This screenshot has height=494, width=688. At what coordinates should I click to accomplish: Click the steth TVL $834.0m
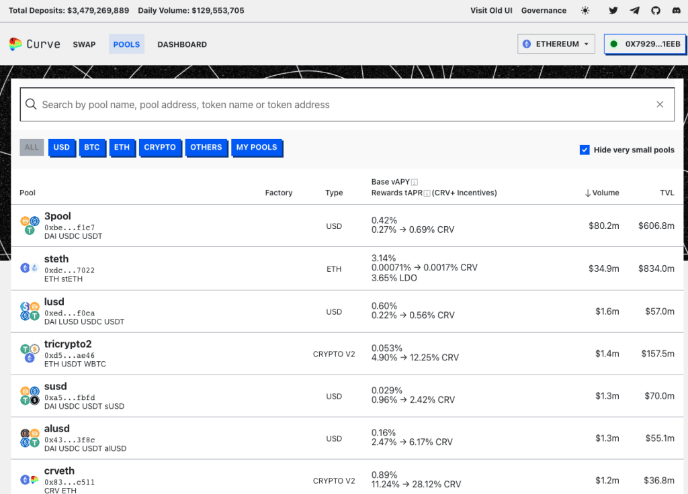(x=656, y=268)
